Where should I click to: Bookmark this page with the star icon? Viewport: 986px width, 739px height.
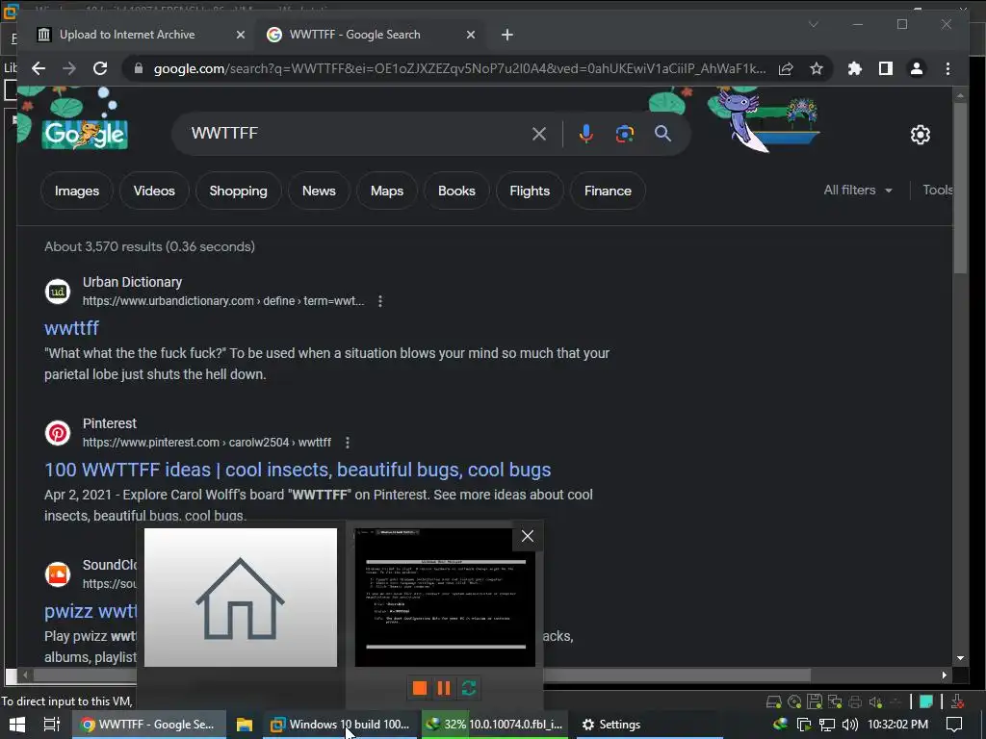[817, 68]
